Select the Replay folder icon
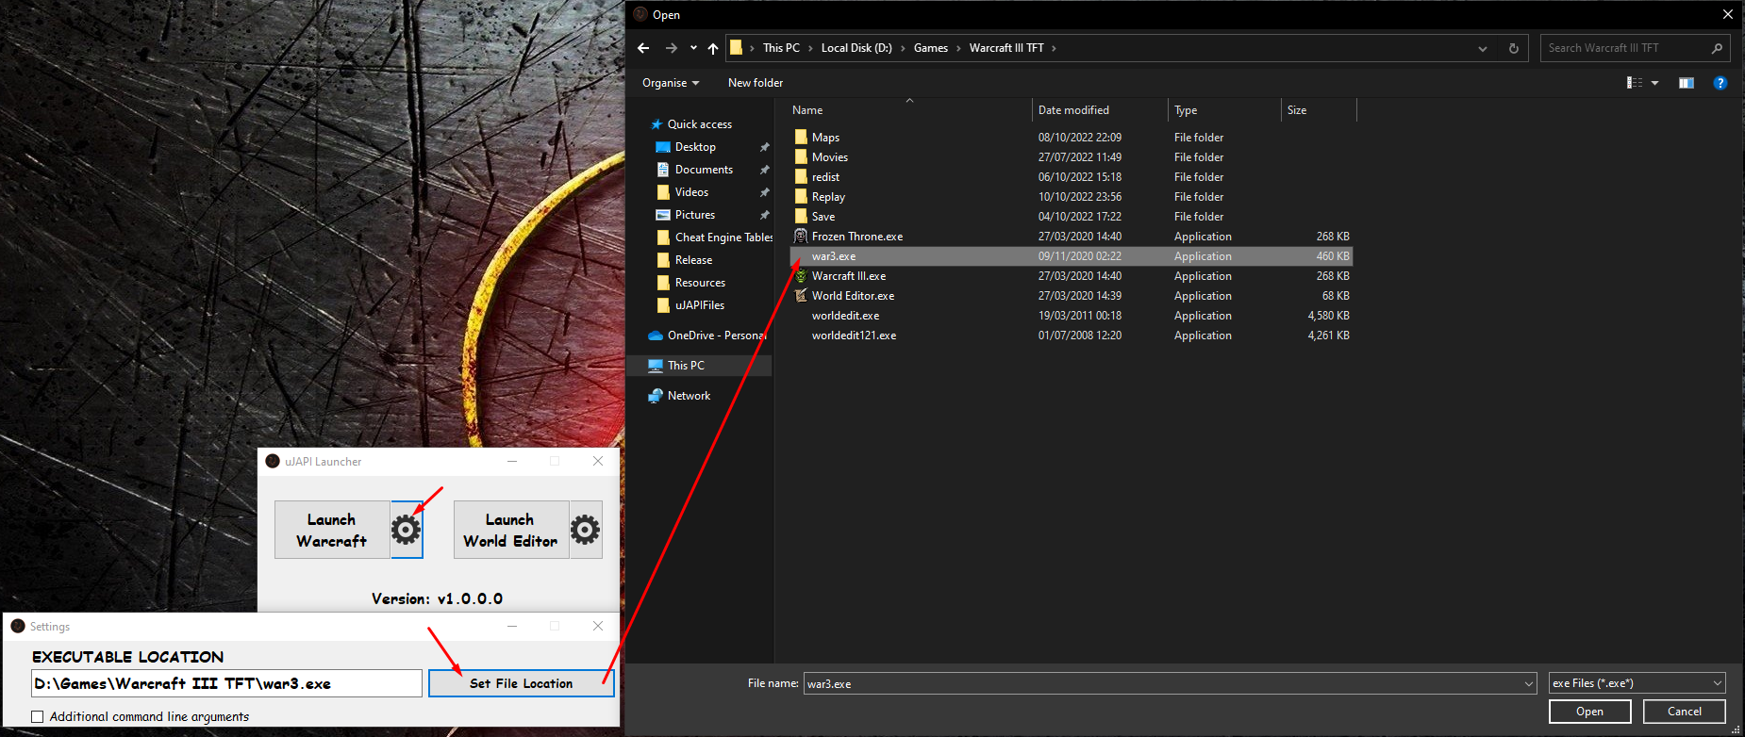 [801, 197]
